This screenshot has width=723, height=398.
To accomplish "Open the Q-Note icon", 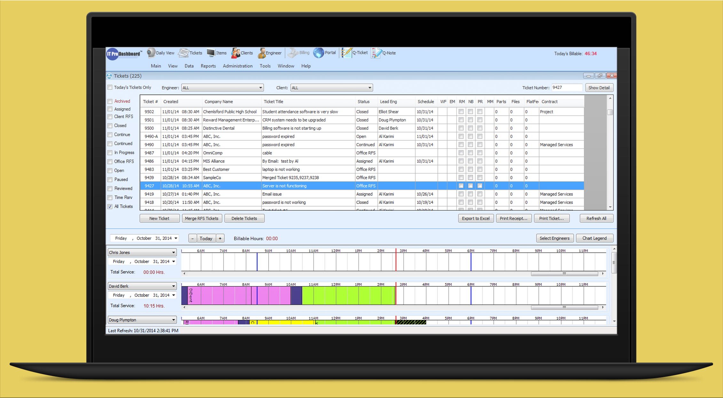I will pyautogui.click(x=383, y=53).
